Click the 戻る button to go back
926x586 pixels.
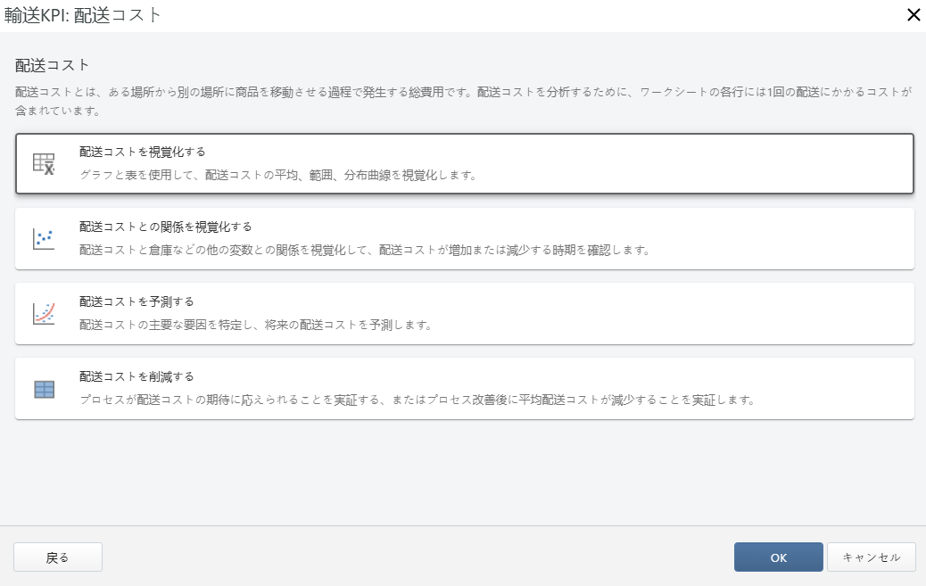57,557
